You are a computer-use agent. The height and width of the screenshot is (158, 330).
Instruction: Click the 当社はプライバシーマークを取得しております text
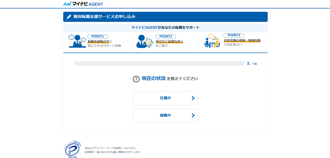tap(111, 148)
